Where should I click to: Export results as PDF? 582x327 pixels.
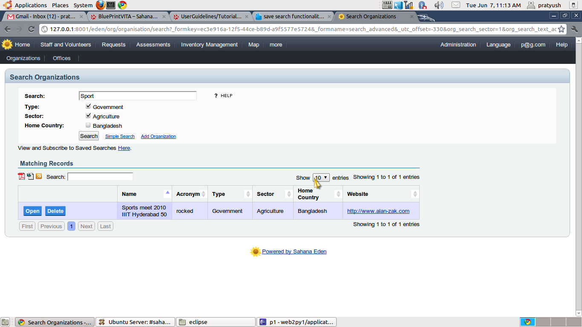(21, 176)
